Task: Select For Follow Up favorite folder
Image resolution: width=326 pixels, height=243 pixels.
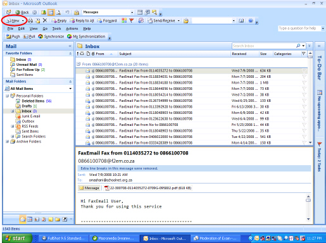Action: pos(28,70)
